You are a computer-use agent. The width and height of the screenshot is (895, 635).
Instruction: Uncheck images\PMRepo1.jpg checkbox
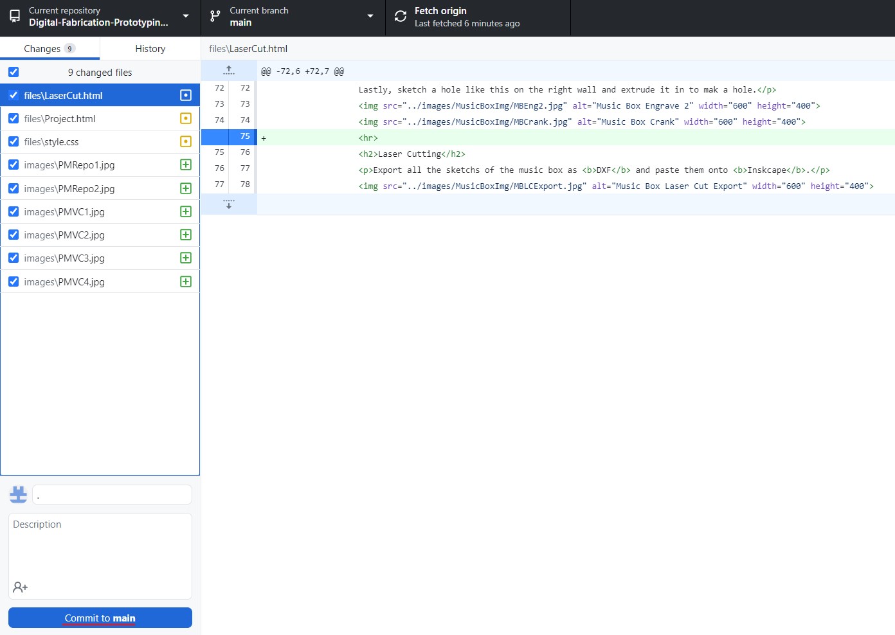pos(14,165)
